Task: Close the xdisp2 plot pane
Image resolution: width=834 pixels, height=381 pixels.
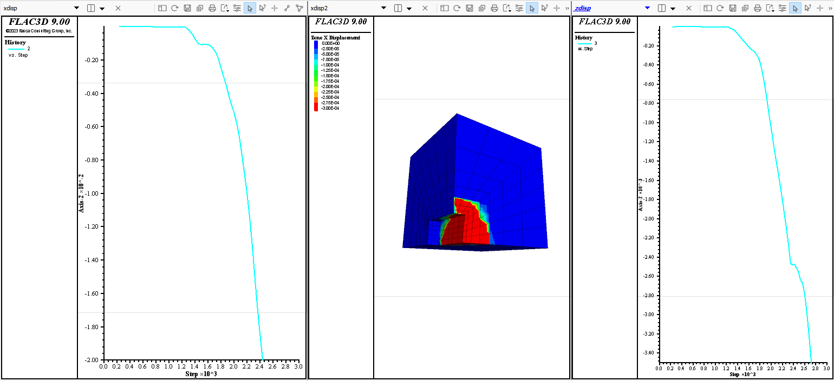Action: pyautogui.click(x=425, y=8)
